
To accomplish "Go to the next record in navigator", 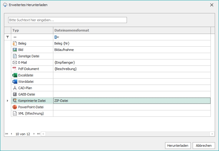I will (34, 134).
